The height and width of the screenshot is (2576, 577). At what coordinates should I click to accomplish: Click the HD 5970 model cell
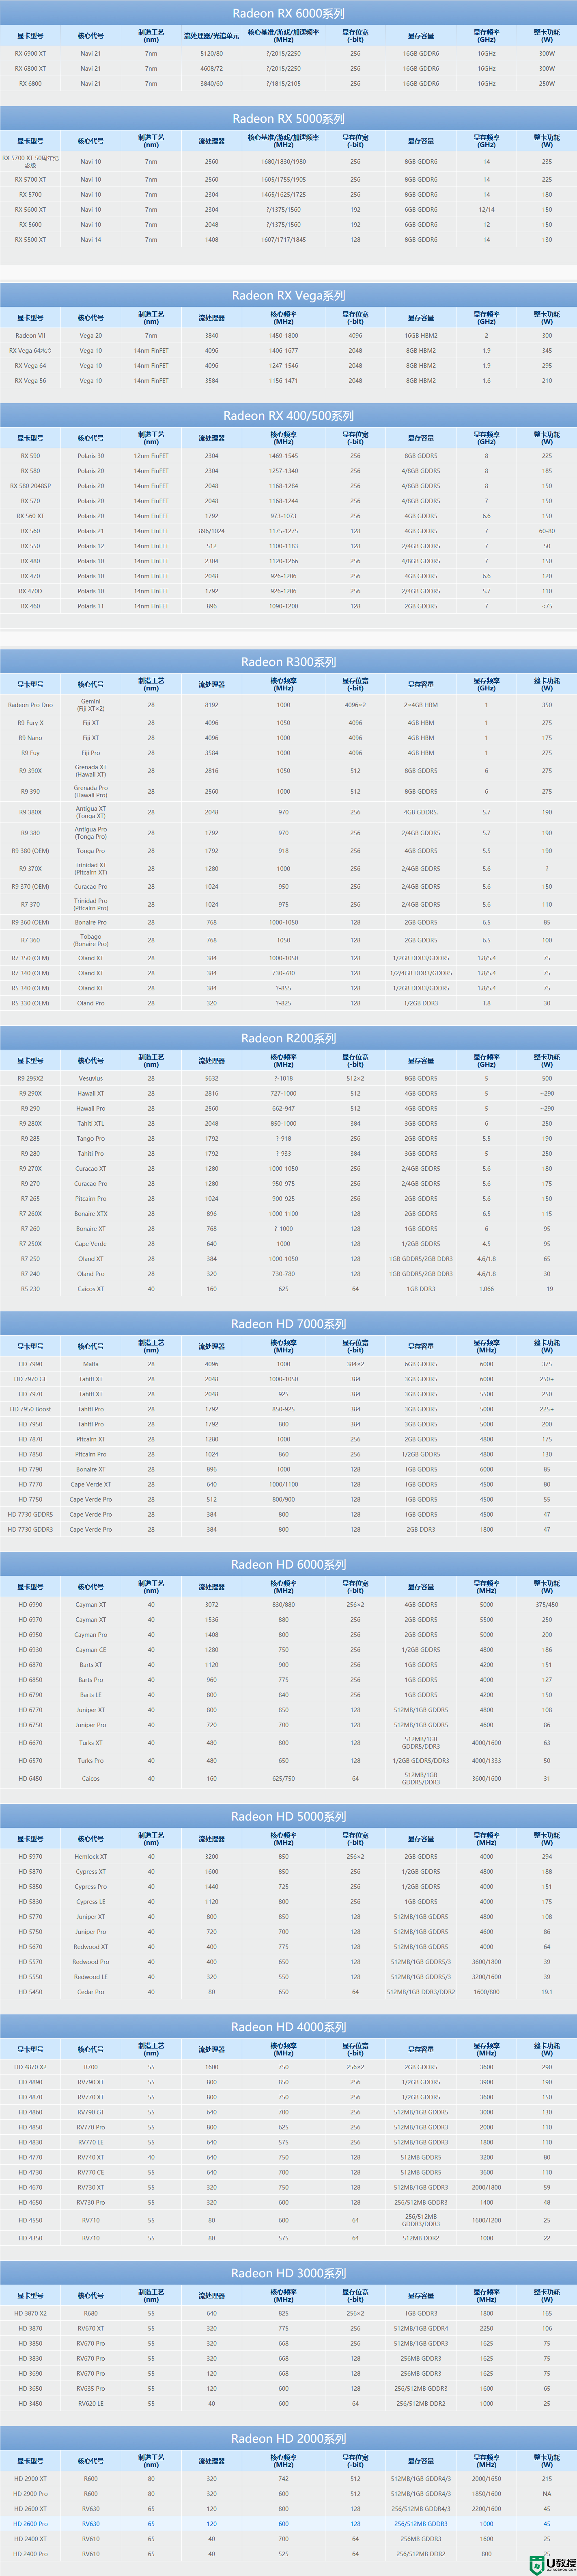[30, 1857]
